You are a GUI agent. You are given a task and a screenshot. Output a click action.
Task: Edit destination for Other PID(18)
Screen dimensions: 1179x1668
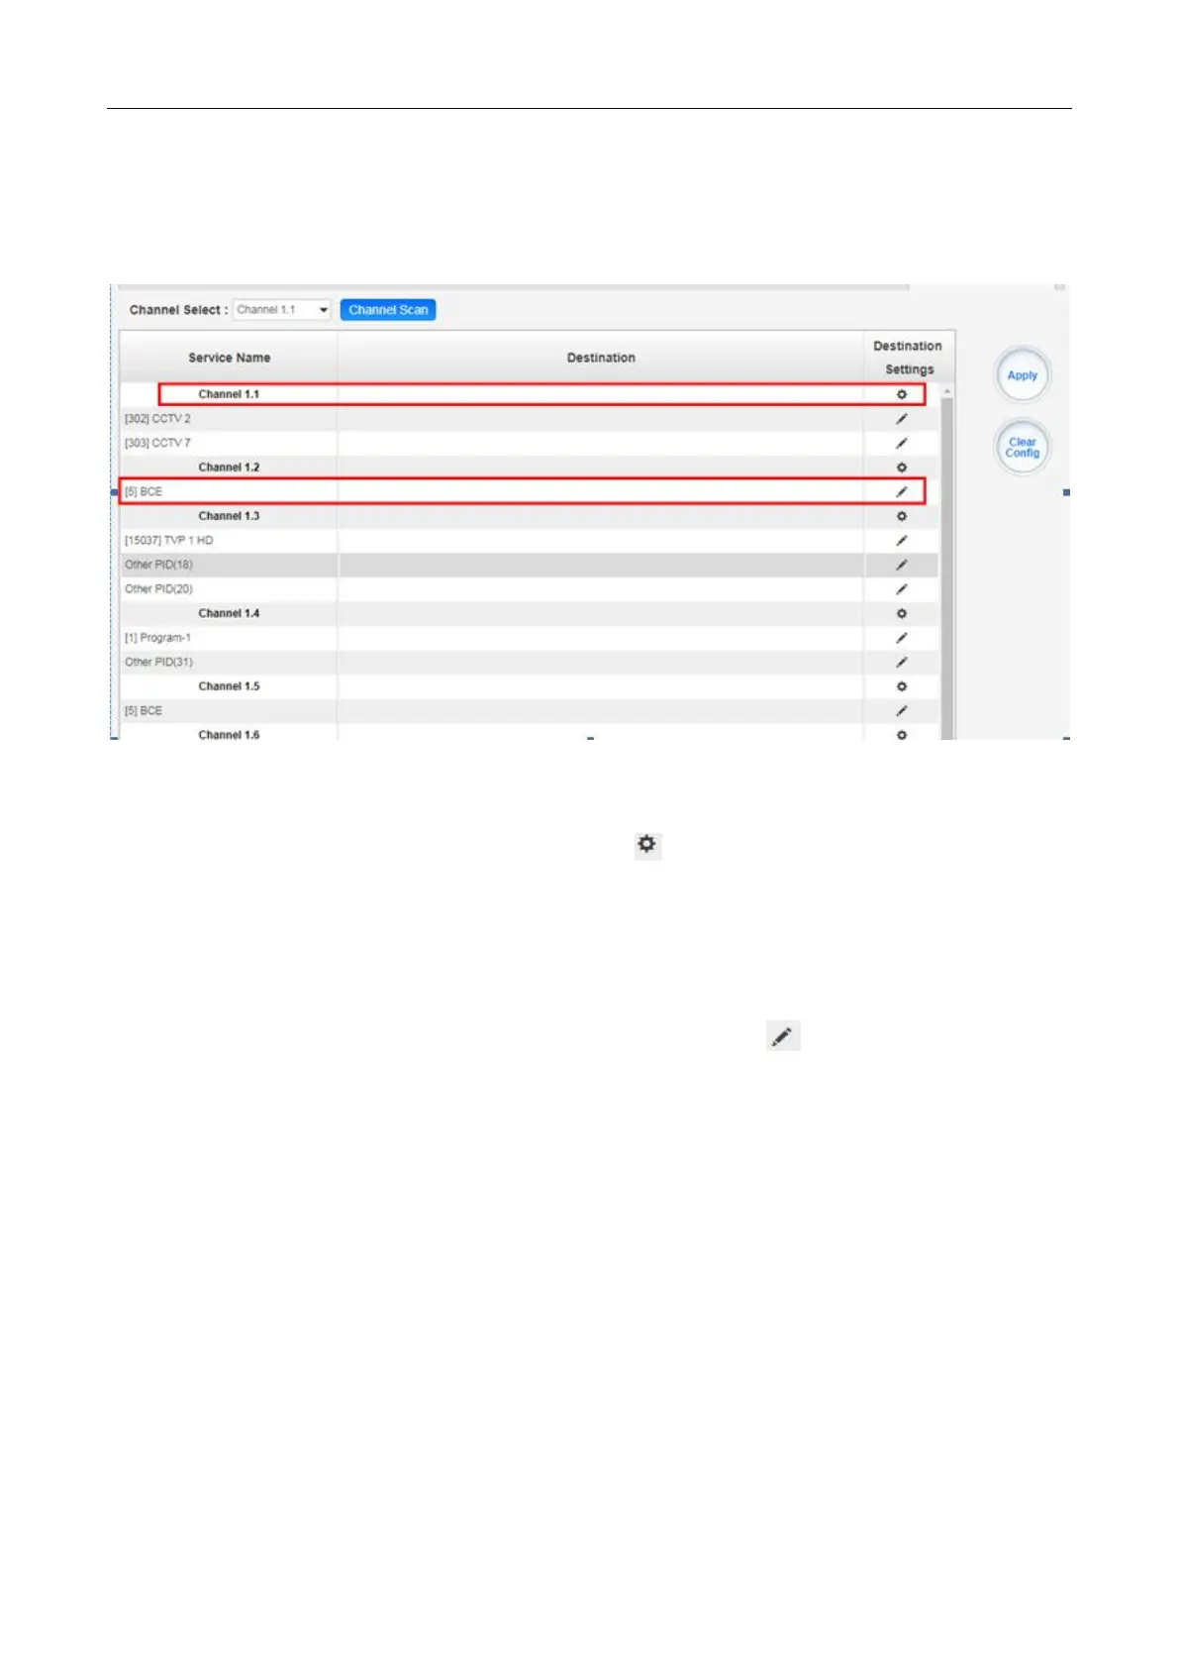tap(901, 565)
